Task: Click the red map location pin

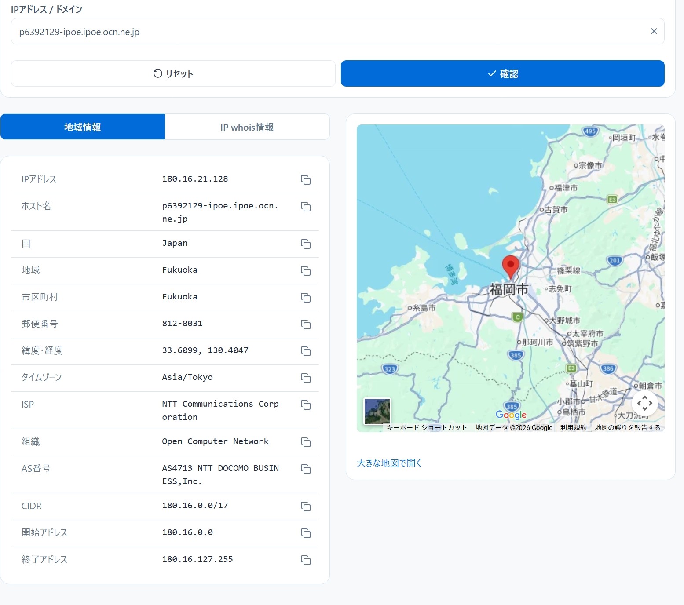Action: 511,266
